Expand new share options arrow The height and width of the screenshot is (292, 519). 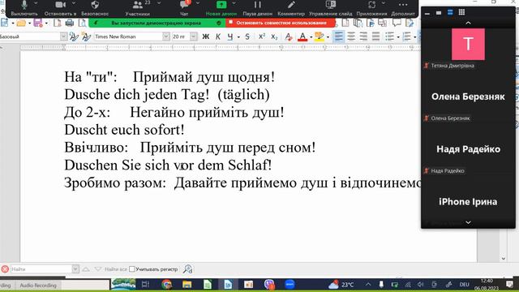234,3
